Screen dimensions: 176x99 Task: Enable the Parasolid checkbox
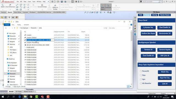[x=141, y=71]
